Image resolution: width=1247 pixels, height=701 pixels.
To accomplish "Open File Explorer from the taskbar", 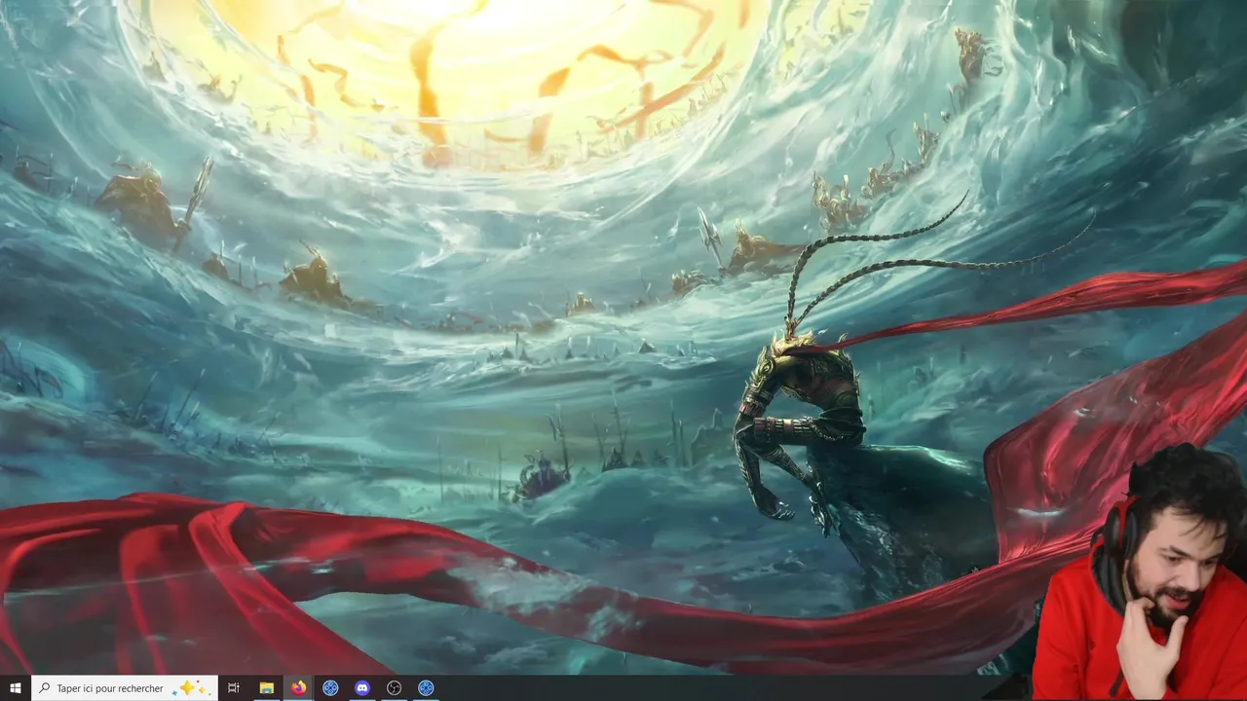I will tap(266, 688).
